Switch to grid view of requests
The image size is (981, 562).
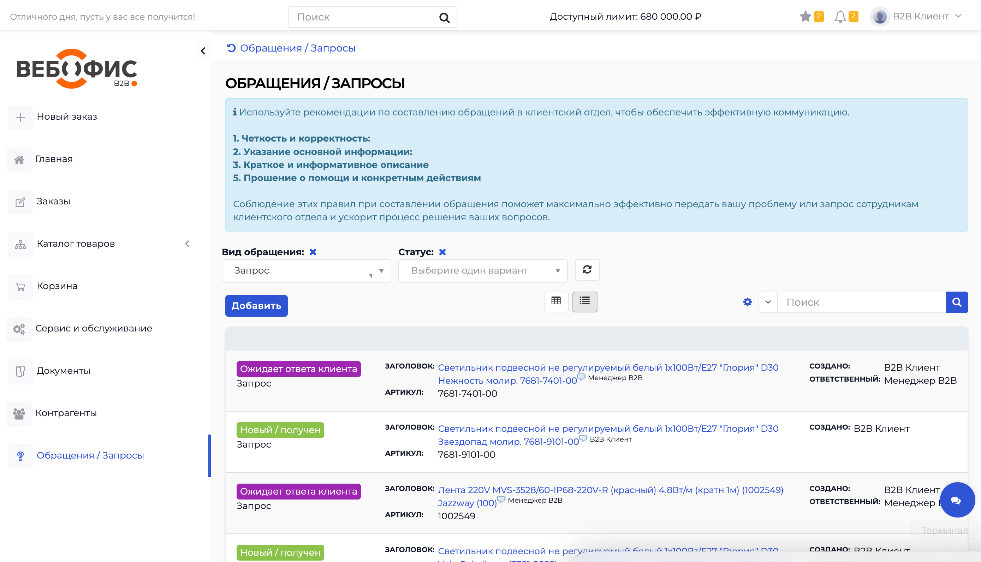556,302
